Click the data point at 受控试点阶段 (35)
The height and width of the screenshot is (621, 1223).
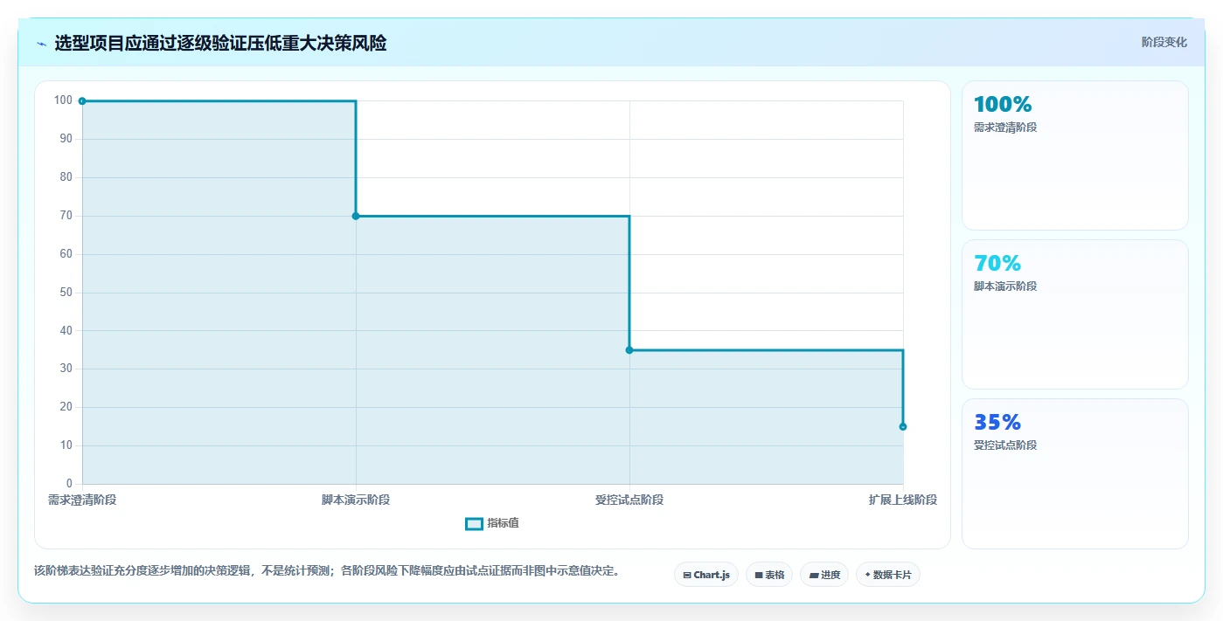pos(629,350)
